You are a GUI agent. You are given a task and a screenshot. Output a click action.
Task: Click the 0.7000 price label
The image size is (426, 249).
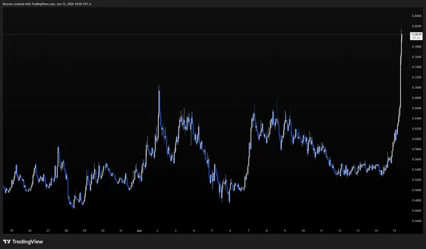click(417, 88)
